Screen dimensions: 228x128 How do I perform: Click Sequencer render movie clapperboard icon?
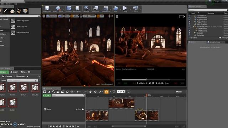(62, 92)
